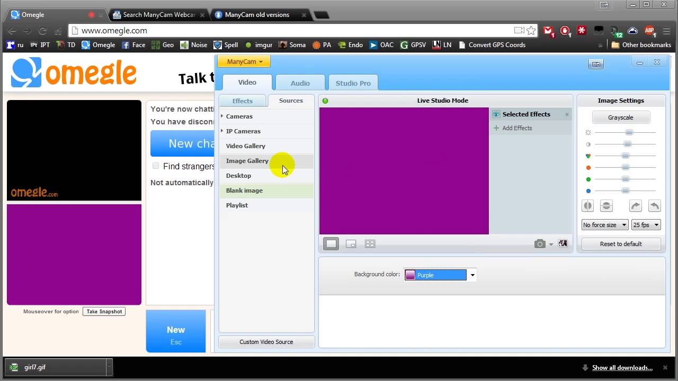Select Image Gallery source
Screen dimensions: 678x381
pos(266,161)
